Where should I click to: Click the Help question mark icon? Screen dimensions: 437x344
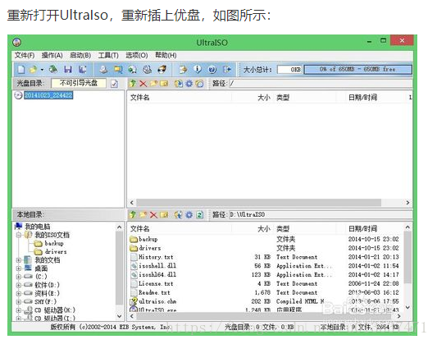click(212, 69)
